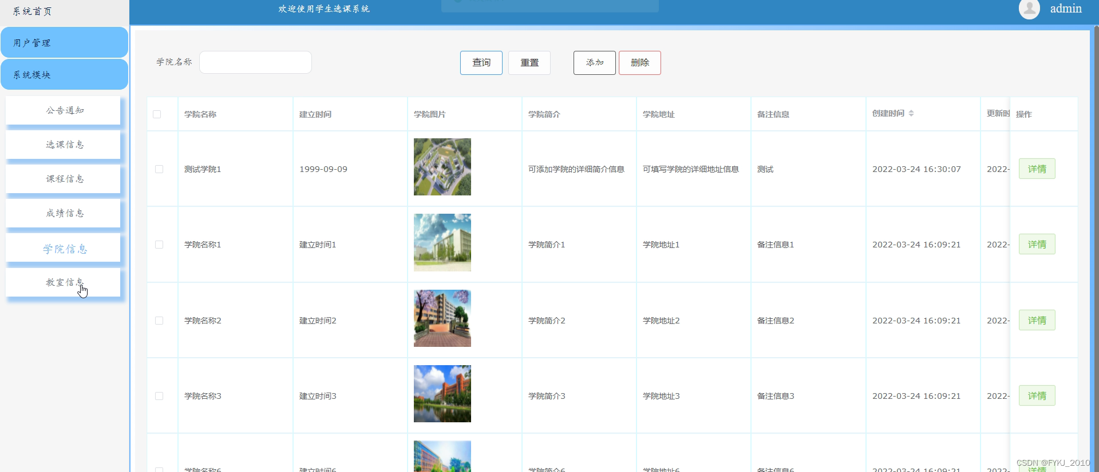Click the 备注信息3 cell
This screenshot has height=472, width=1099.
point(776,396)
